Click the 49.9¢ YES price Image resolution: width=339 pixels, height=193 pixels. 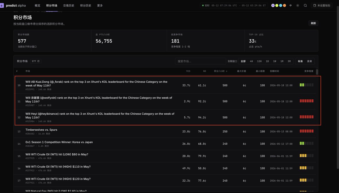(186, 168)
